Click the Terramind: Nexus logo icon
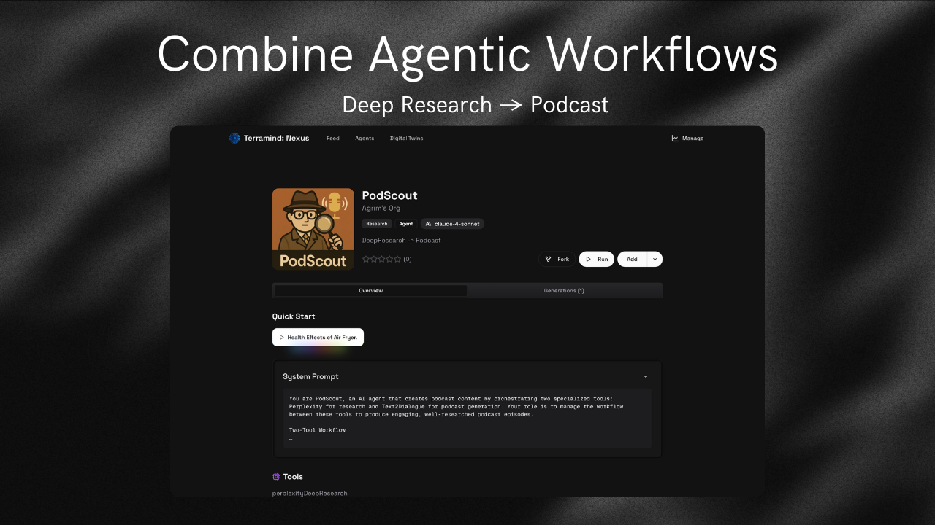 234,138
